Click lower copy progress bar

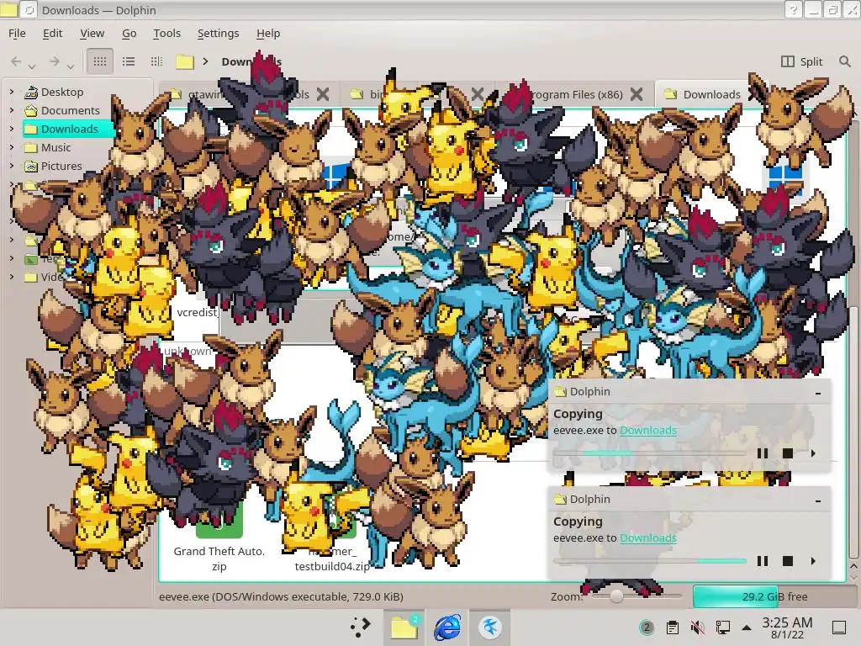[x=650, y=561]
